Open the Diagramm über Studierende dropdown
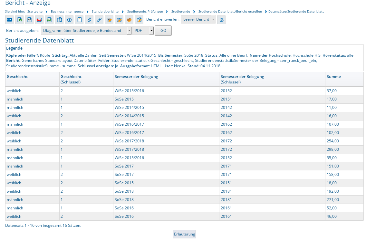366x240 pixels. click(86, 31)
